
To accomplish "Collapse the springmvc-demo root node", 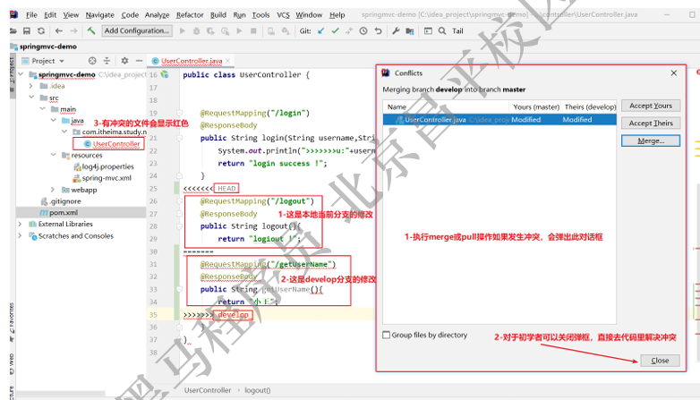I will click(x=21, y=74).
